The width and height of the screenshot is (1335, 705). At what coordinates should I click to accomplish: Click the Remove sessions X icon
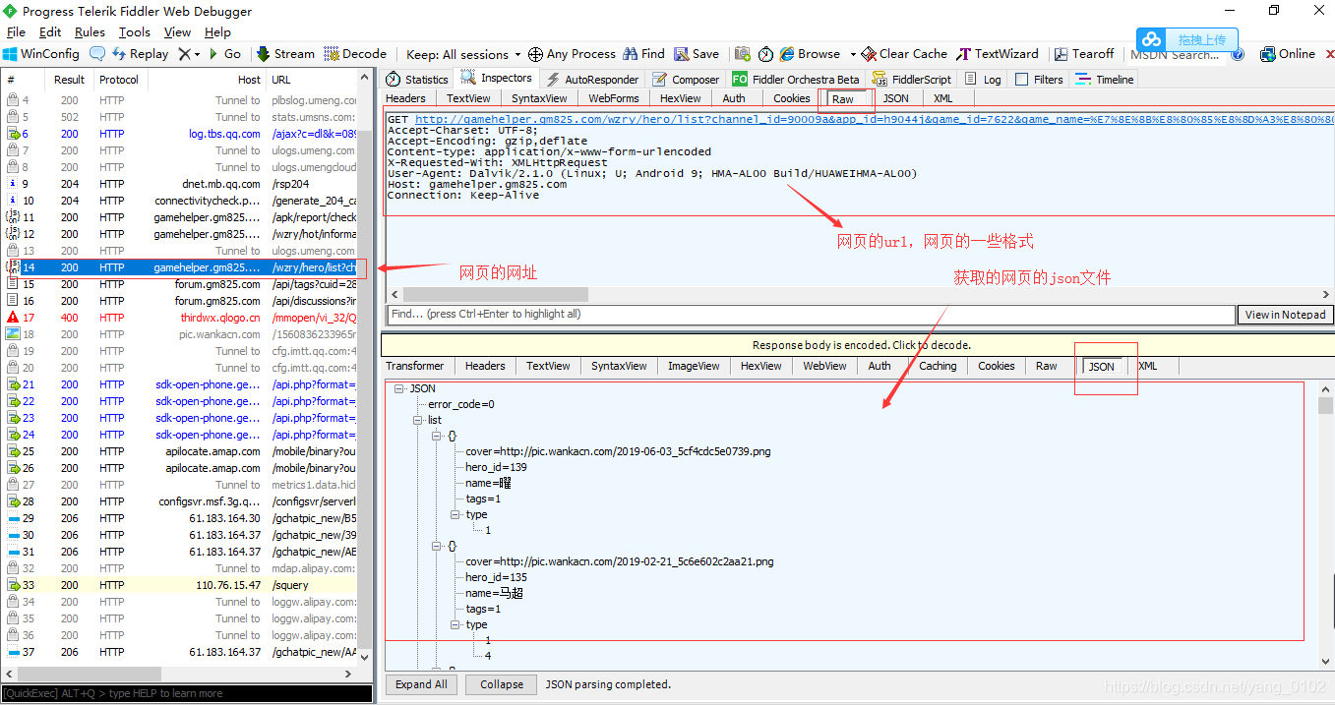[184, 54]
